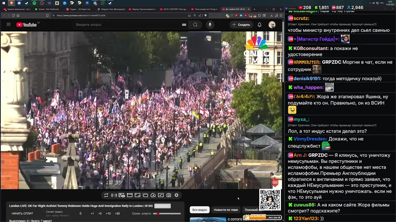The width and height of the screenshot is (396, 222).
Task: Click the YouTube search magnifier button
Action: coord(195,25)
